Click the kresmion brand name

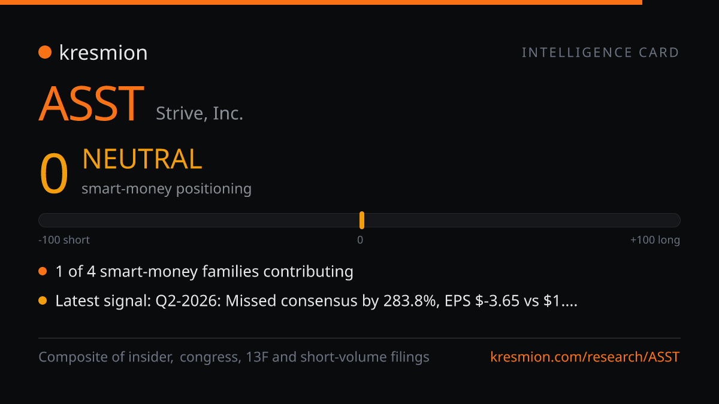tap(104, 53)
